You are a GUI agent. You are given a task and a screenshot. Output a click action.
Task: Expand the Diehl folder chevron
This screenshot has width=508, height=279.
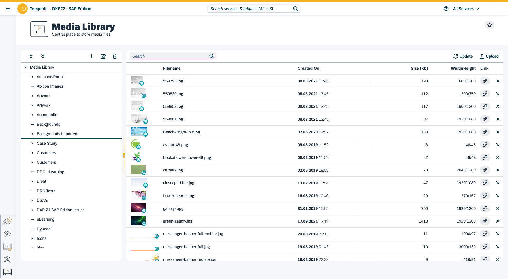pos(32,181)
